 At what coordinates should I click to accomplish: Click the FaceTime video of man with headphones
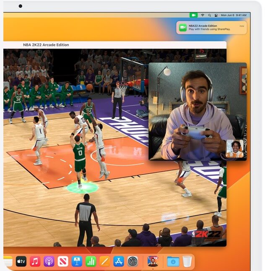tap(197, 112)
